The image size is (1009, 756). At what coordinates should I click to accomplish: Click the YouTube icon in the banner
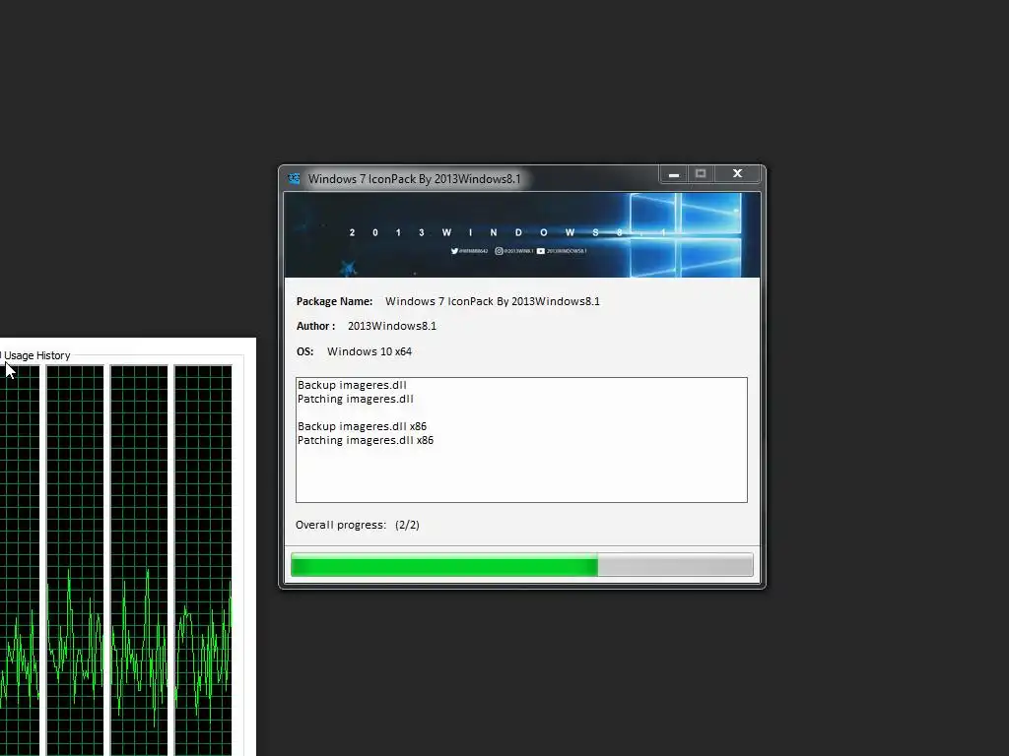click(x=541, y=251)
